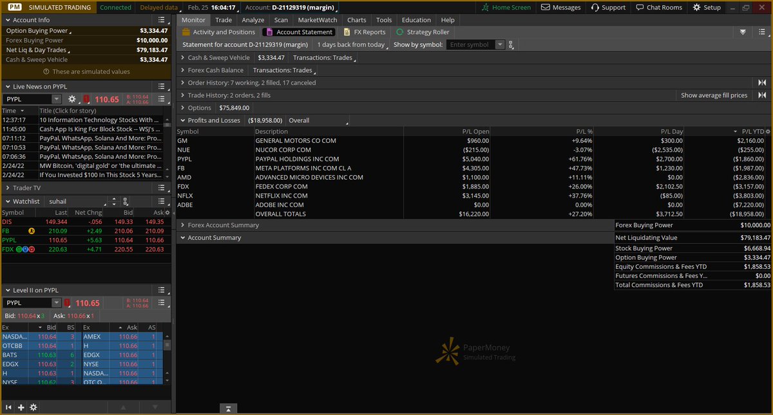Open Watchlist panel menu icon
Image resolution: width=773 pixels, height=415 pixels.
coord(162,201)
